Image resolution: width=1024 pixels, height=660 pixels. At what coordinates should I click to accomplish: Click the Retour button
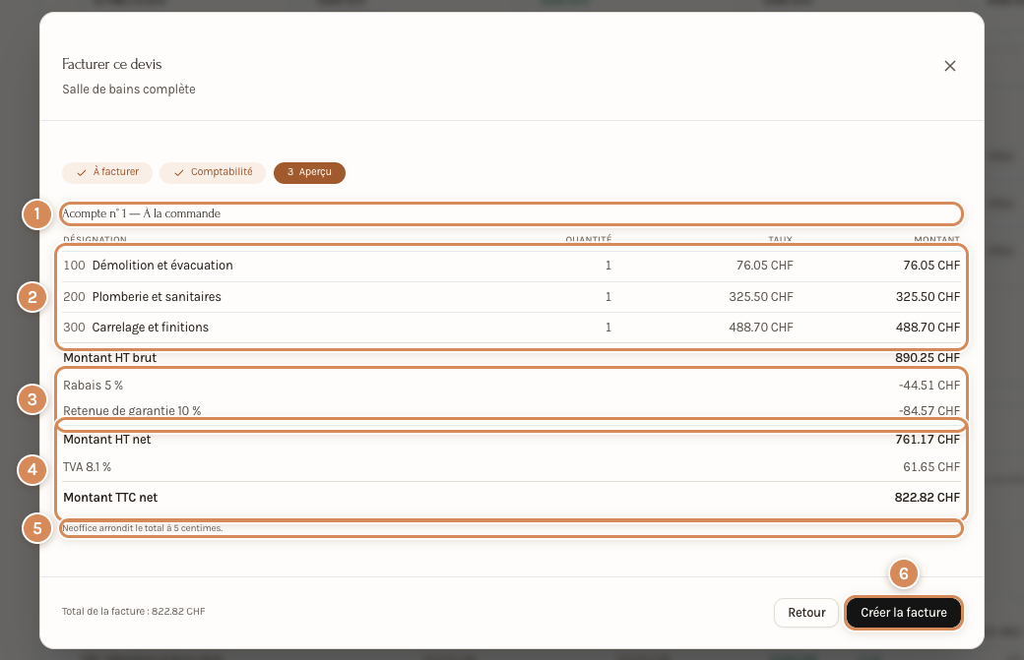click(805, 613)
